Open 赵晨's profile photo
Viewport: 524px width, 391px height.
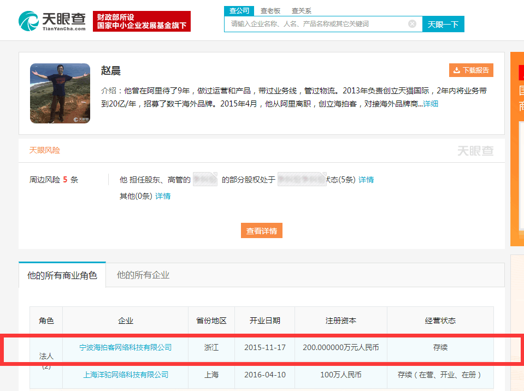tap(60, 93)
